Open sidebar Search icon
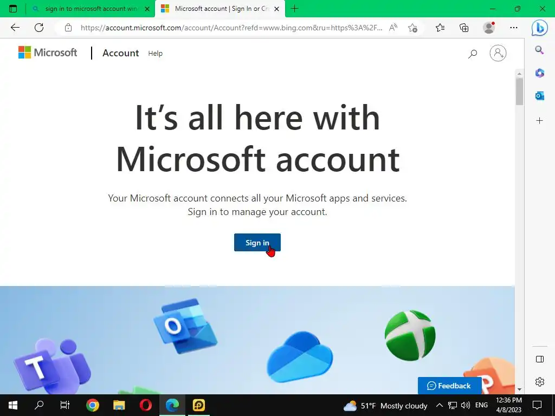The image size is (555, 416). [539, 50]
